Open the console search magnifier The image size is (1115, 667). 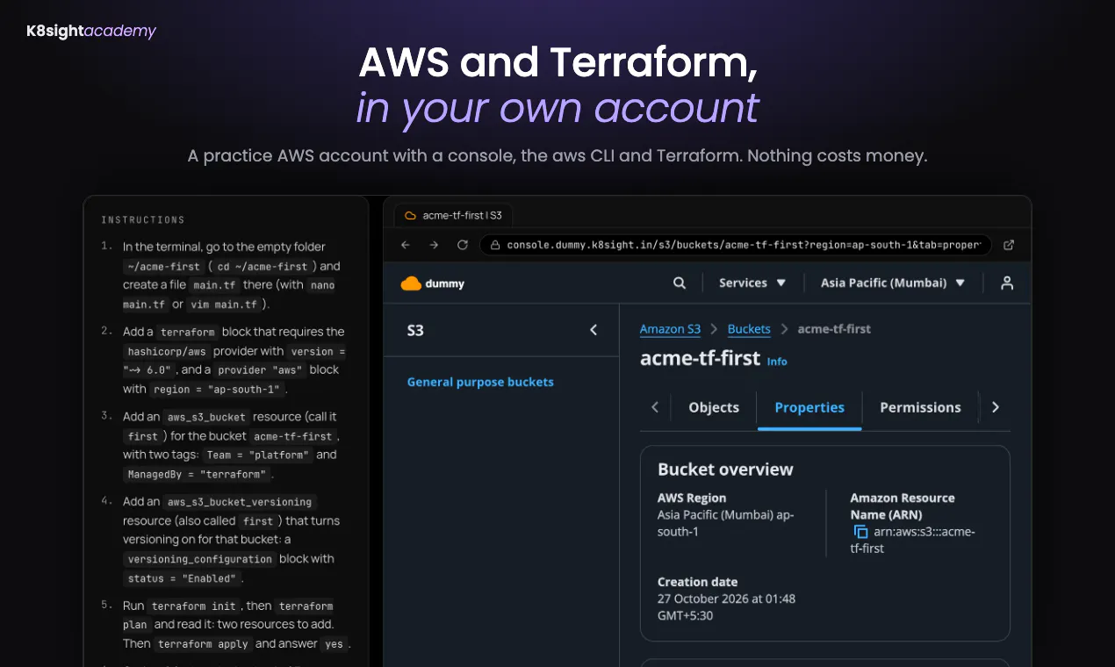tap(680, 283)
